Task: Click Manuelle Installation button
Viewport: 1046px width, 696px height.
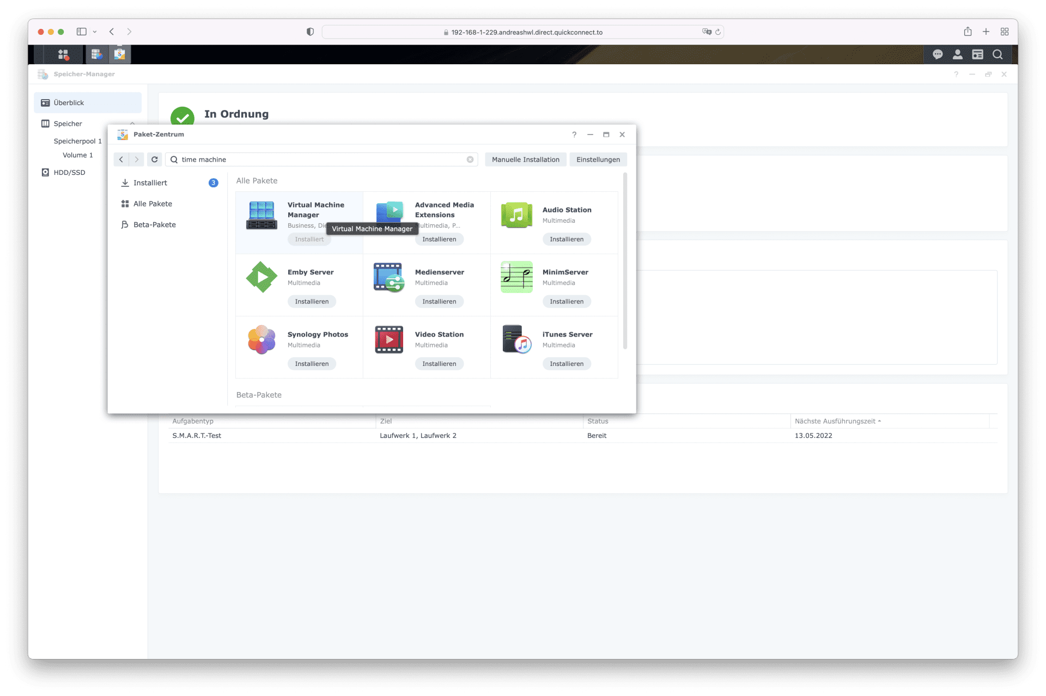Action: (525, 160)
